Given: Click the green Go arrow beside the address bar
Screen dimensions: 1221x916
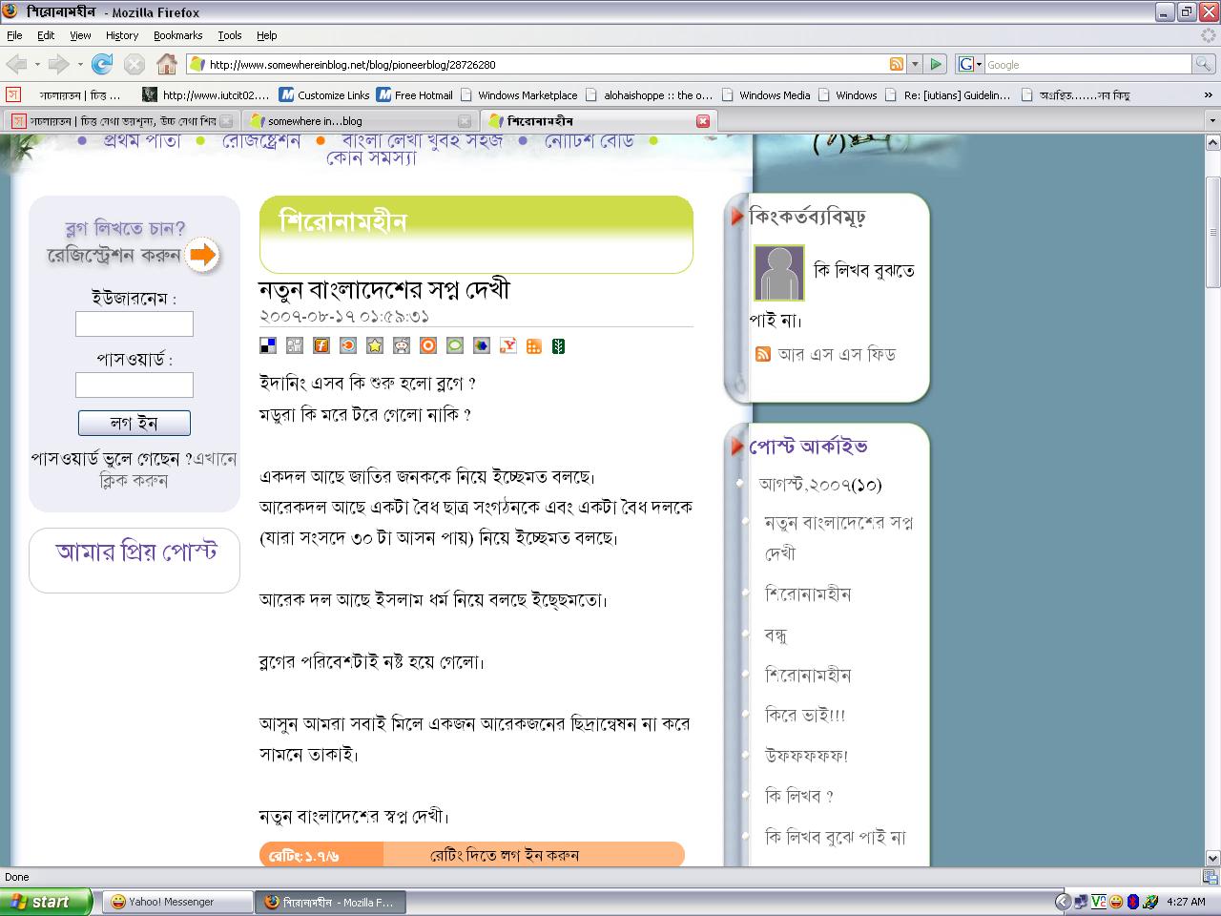Looking at the screenshot, I should pos(936,64).
